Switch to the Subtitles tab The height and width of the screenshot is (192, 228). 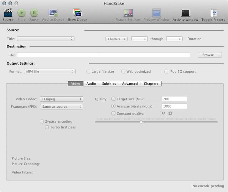[109, 84]
